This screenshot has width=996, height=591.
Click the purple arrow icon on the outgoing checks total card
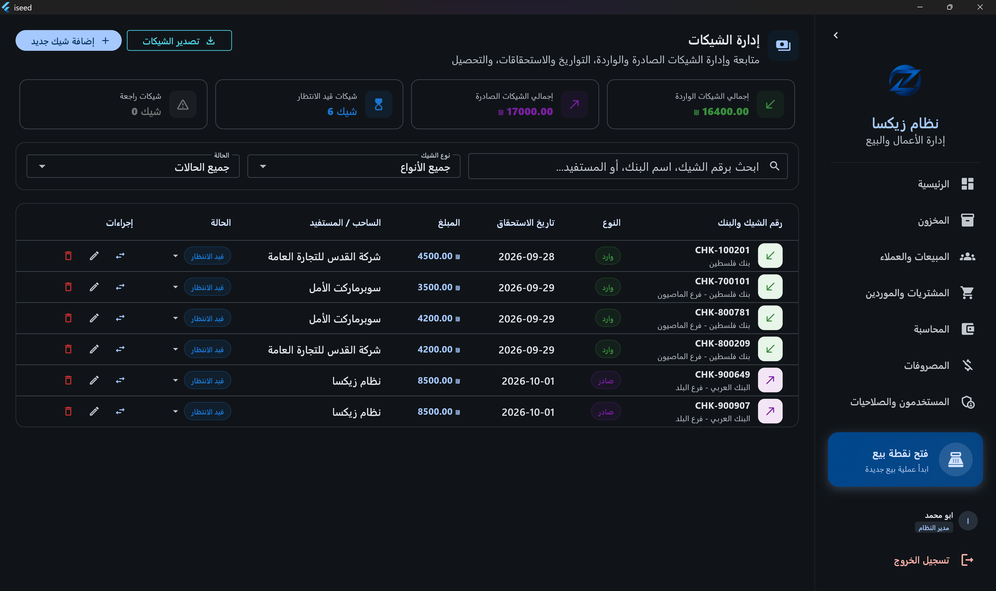(575, 104)
